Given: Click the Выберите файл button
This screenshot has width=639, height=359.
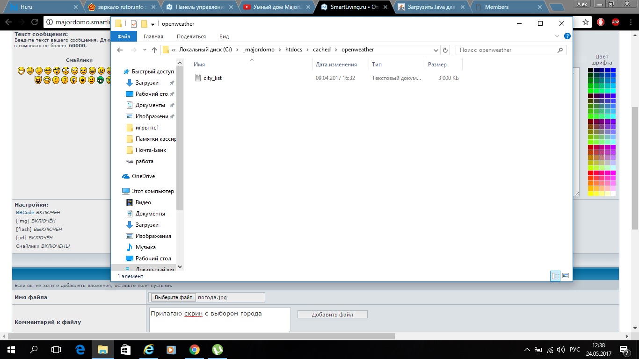Looking at the screenshot, I should (x=174, y=297).
